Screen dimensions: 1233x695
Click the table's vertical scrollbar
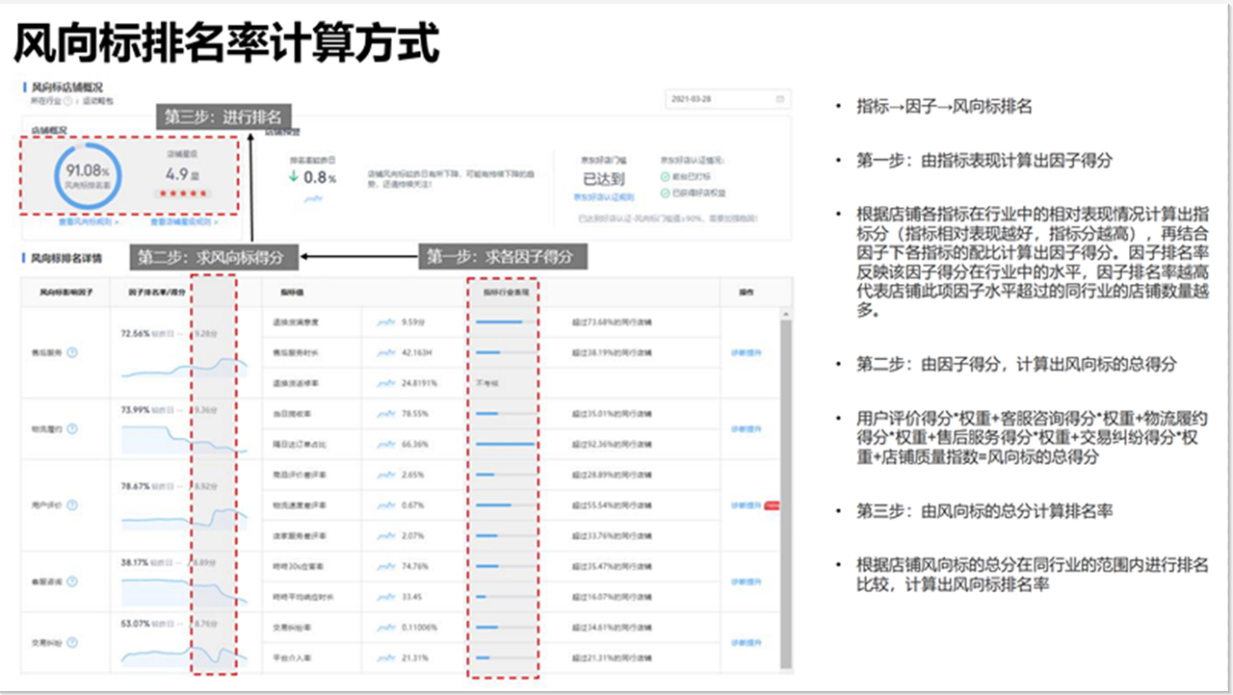pyautogui.click(x=788, y=491)
